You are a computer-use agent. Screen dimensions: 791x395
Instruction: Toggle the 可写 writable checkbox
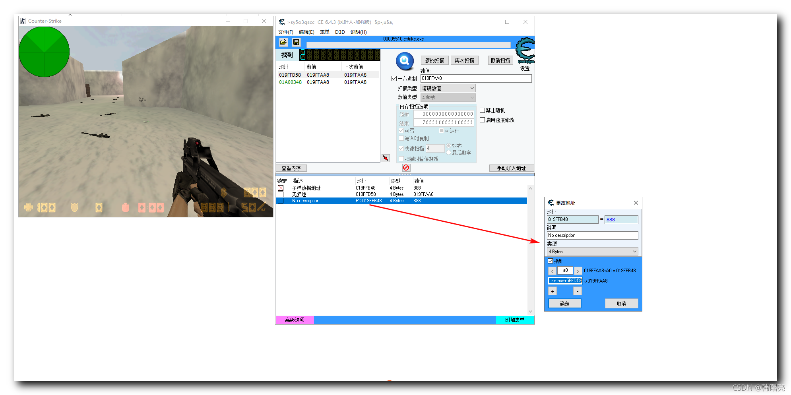(x=401, y=131)
